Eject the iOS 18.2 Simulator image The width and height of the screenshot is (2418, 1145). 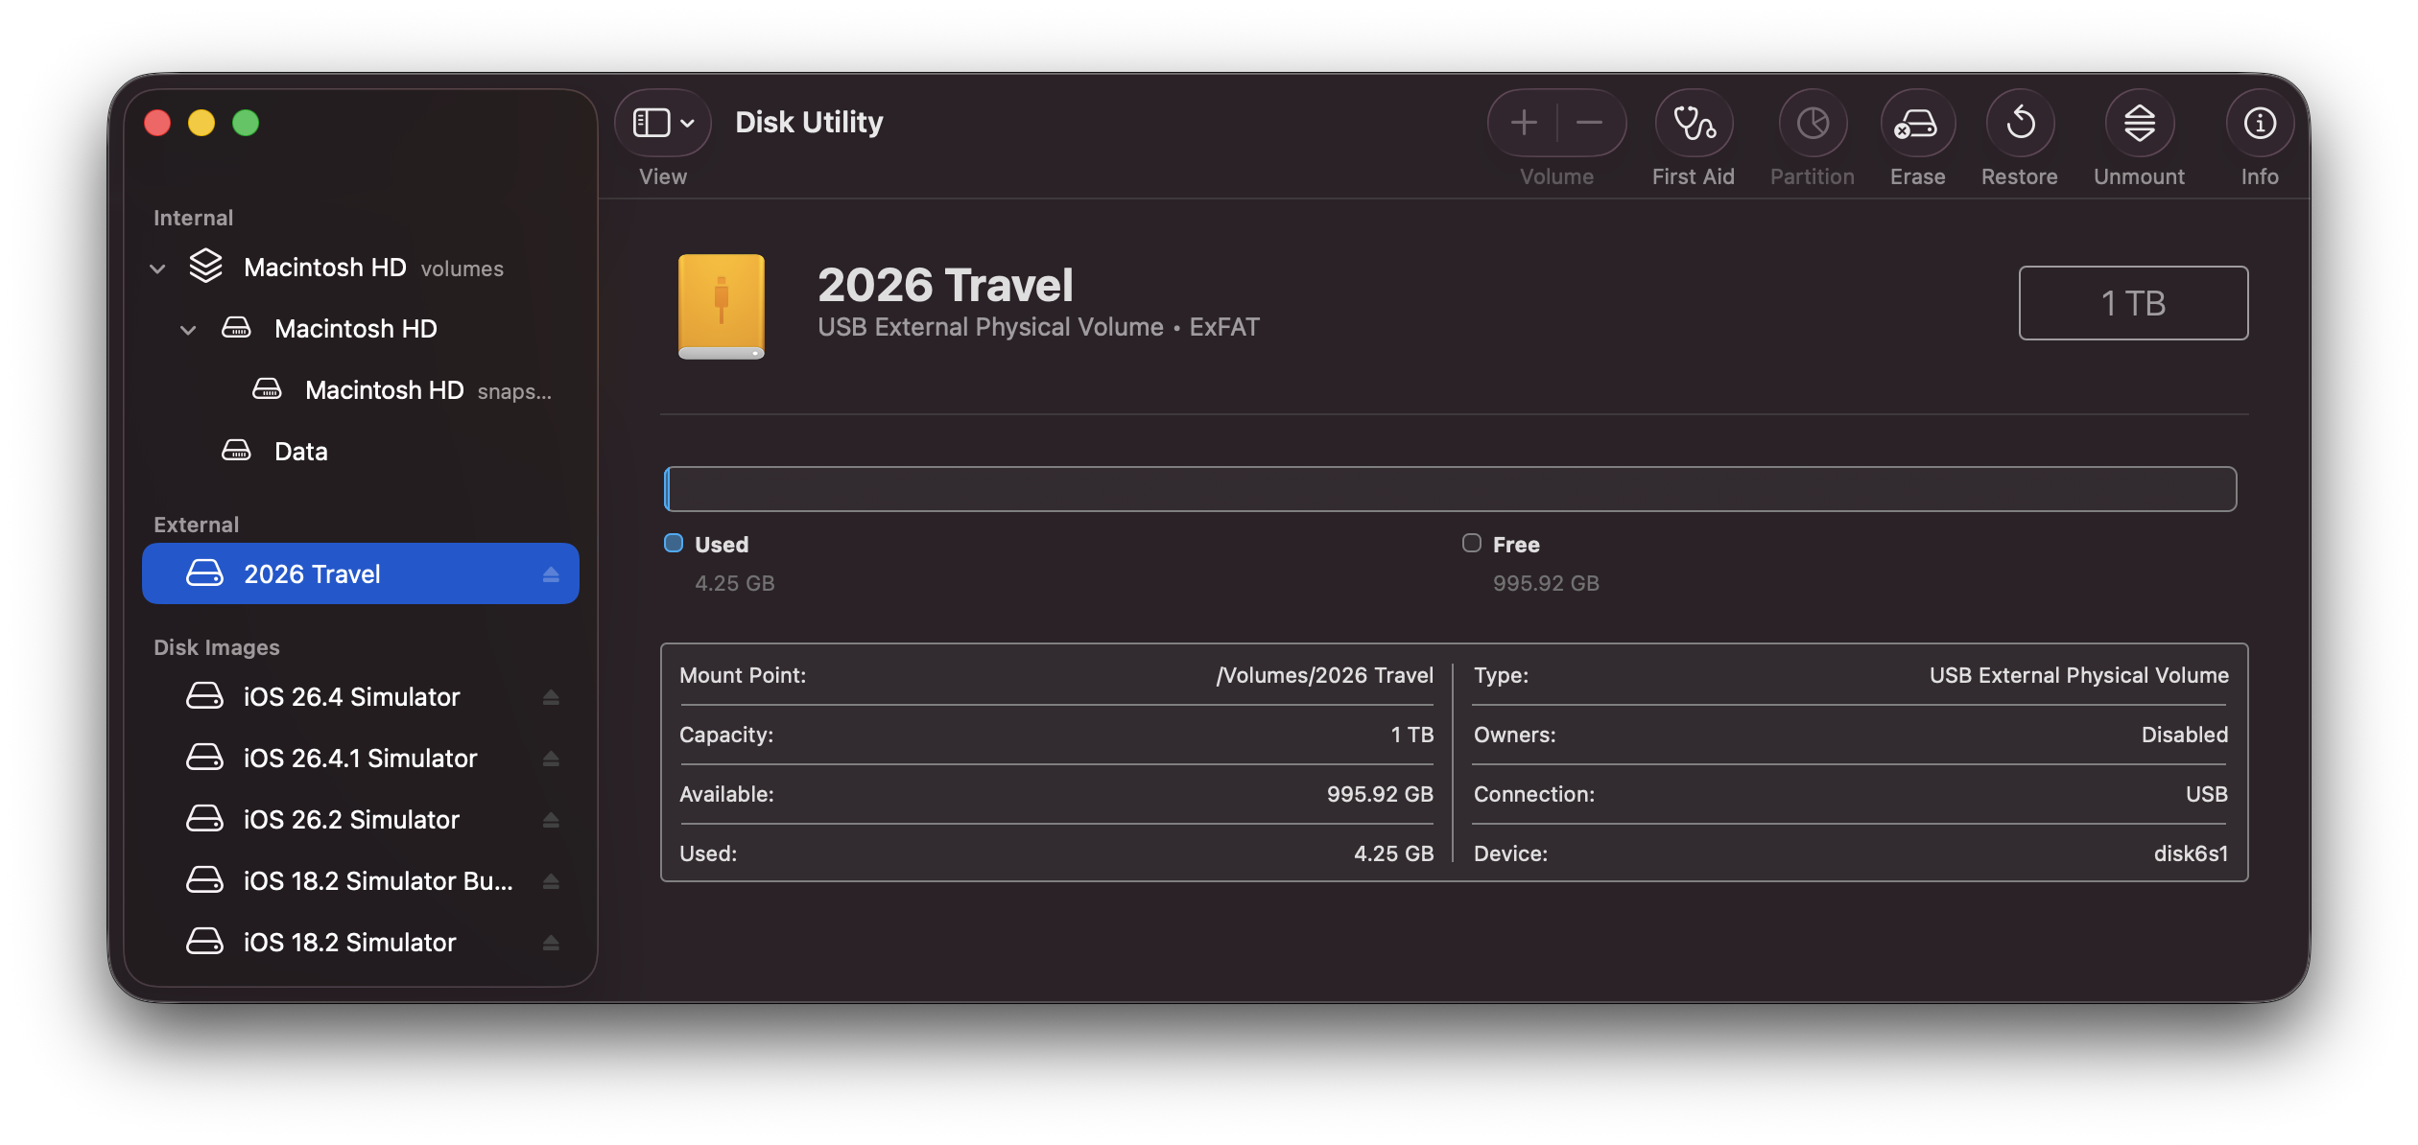tap(551, 943)
